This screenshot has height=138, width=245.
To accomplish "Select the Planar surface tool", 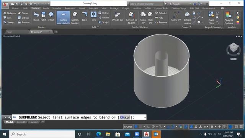I will (23, 13).
